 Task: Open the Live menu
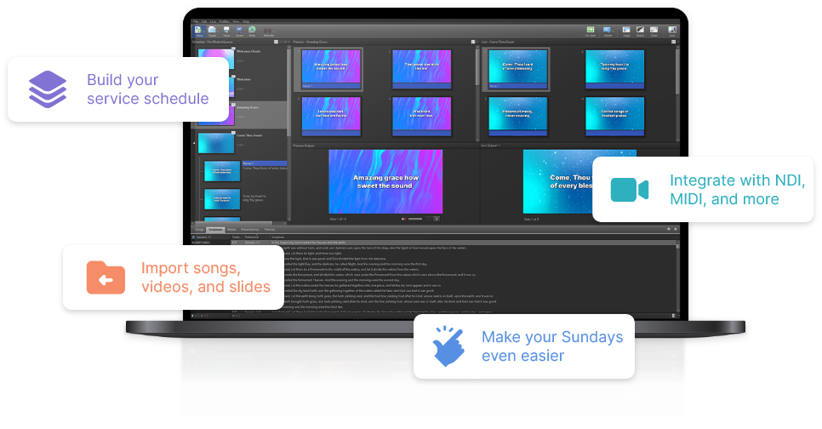coord(213,21)
